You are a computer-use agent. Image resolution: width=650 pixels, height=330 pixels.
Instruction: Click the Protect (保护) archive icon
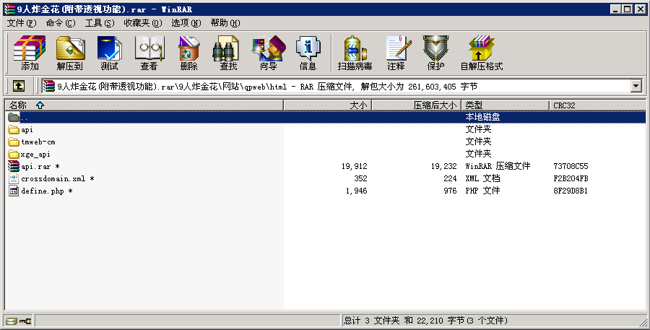click(x=435, y=53)
